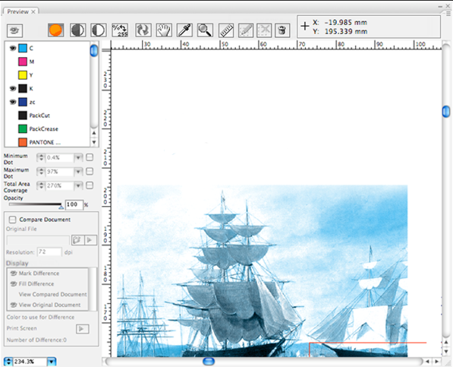Click the rotate view arrows icon
Image resolution: width=453 pixels, height=367 pixels.
[x=143, y=30]
